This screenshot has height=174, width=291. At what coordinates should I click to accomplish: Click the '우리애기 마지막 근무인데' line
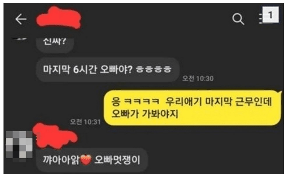point(218,101)
